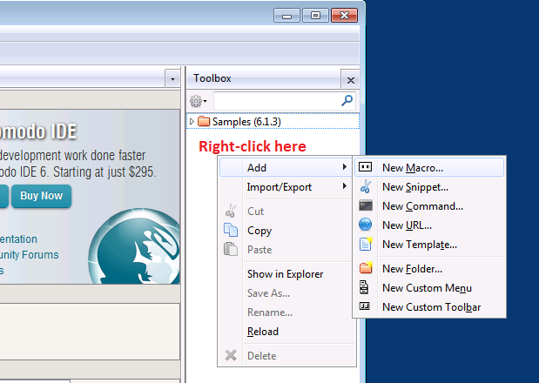This screenshot has width=539, height=383.
Task: Click the Delete X icon in context menu
Action: 231,355
